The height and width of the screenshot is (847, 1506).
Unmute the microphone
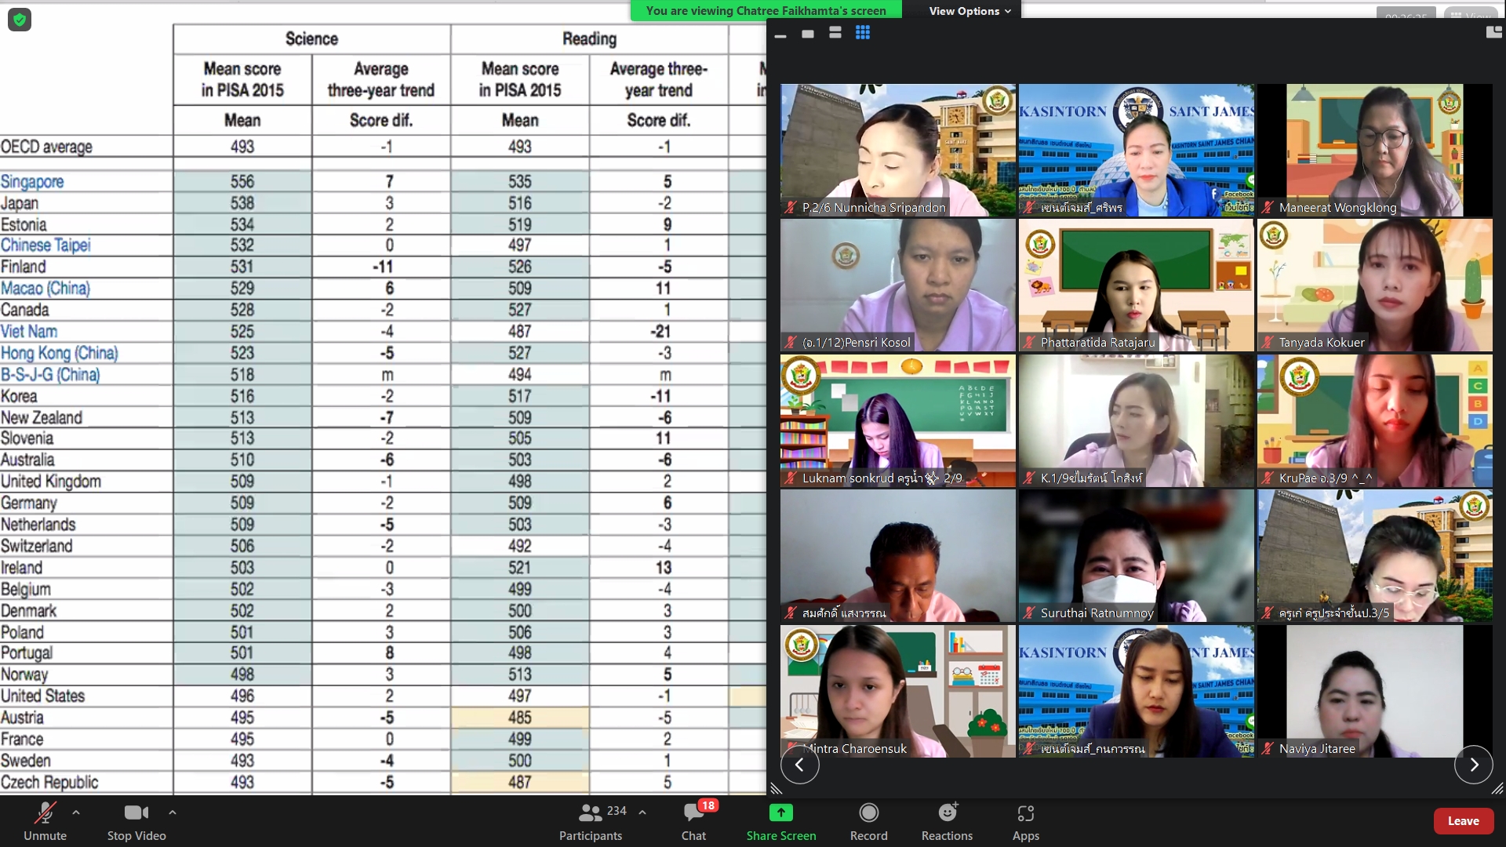45,820
